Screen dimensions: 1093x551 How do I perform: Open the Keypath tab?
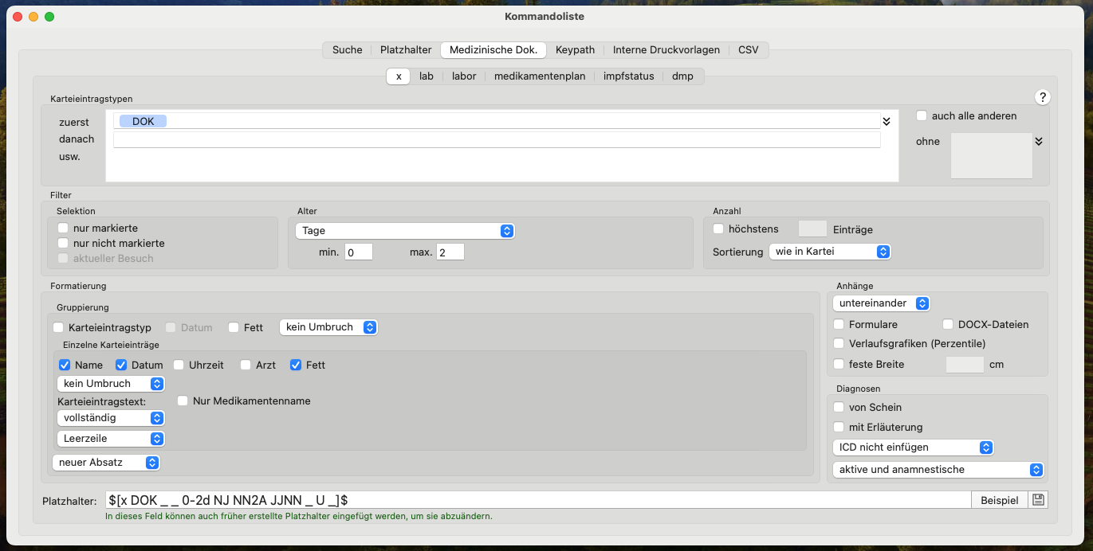575,49
